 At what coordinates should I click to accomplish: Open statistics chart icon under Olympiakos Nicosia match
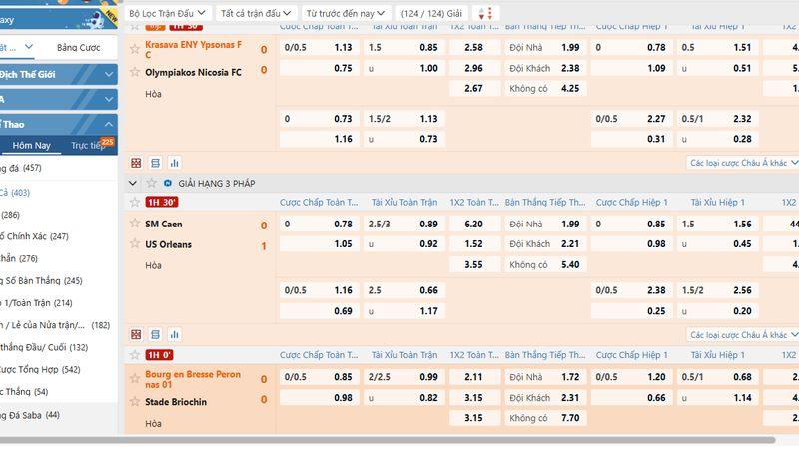(175, 163)
